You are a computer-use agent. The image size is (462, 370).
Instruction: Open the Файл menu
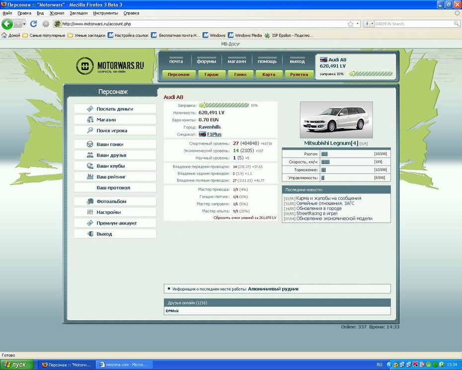tap(7, 13)
